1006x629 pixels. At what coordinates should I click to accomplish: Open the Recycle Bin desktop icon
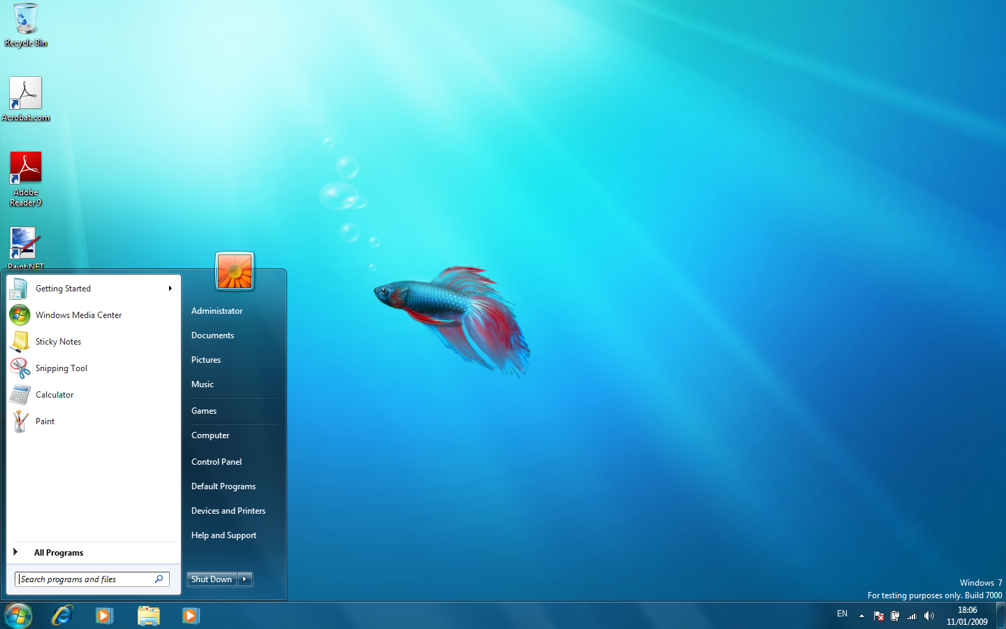pyautogui.click(x=26, y=24)
